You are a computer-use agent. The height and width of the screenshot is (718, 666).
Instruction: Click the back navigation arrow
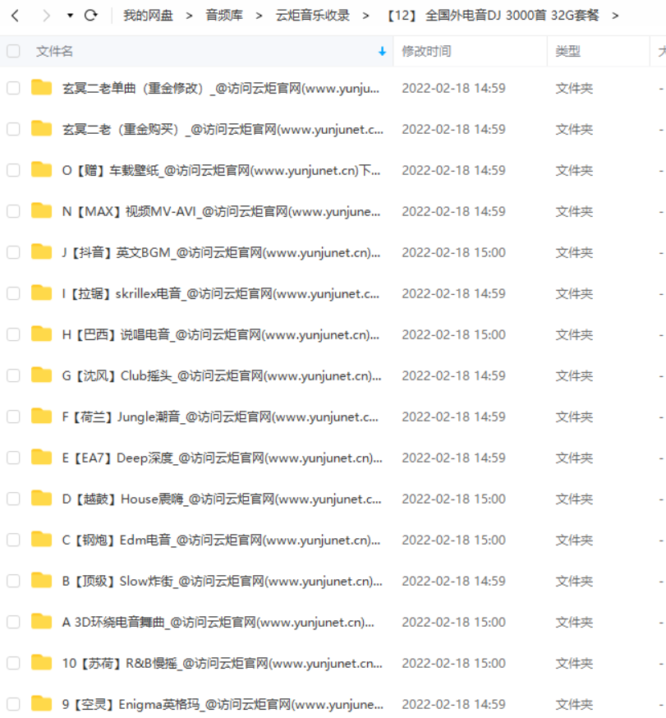tap(15, 16)
